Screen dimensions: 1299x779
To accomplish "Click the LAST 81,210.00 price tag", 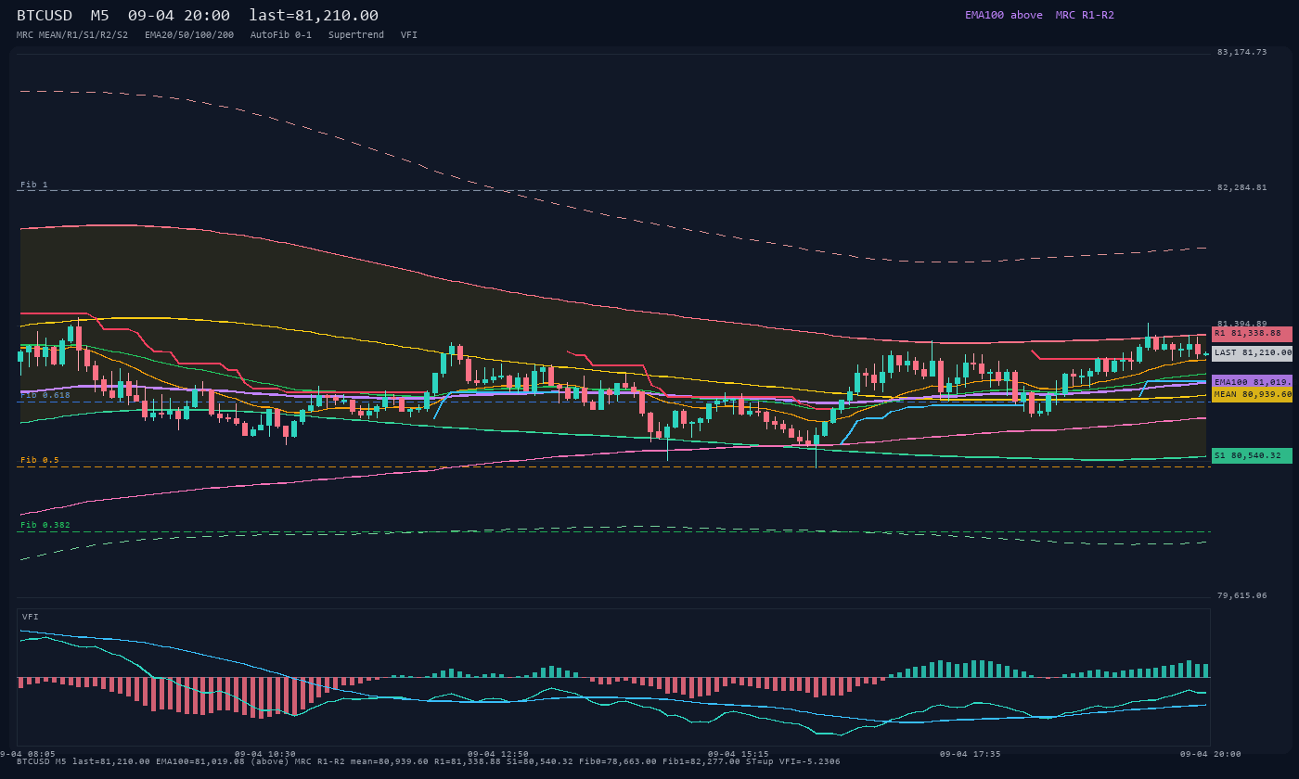I will coord(1252,353).
